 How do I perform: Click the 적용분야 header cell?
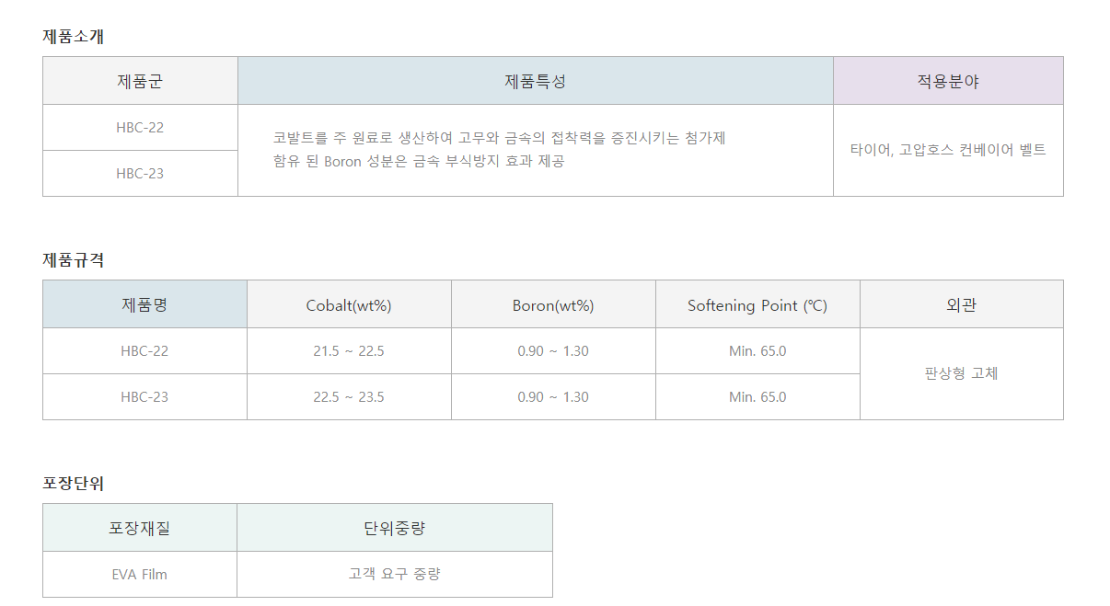point(948,81)
